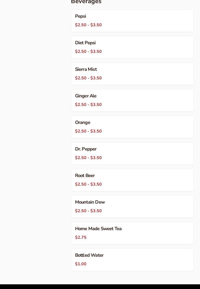Click the price range under Ginger Ale
The width and height of the screenshot is (200, 289).
[88, 105]
